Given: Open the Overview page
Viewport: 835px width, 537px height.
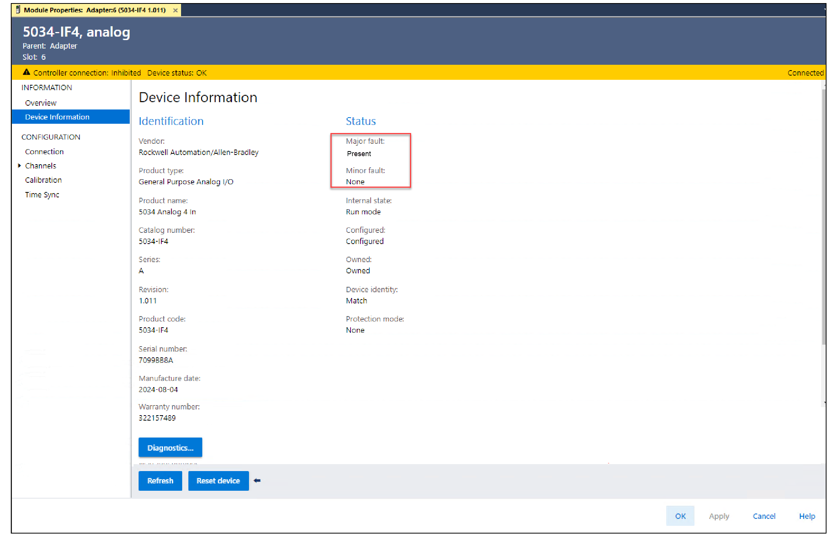Looking at the screenshot, I should pos(41,103).
